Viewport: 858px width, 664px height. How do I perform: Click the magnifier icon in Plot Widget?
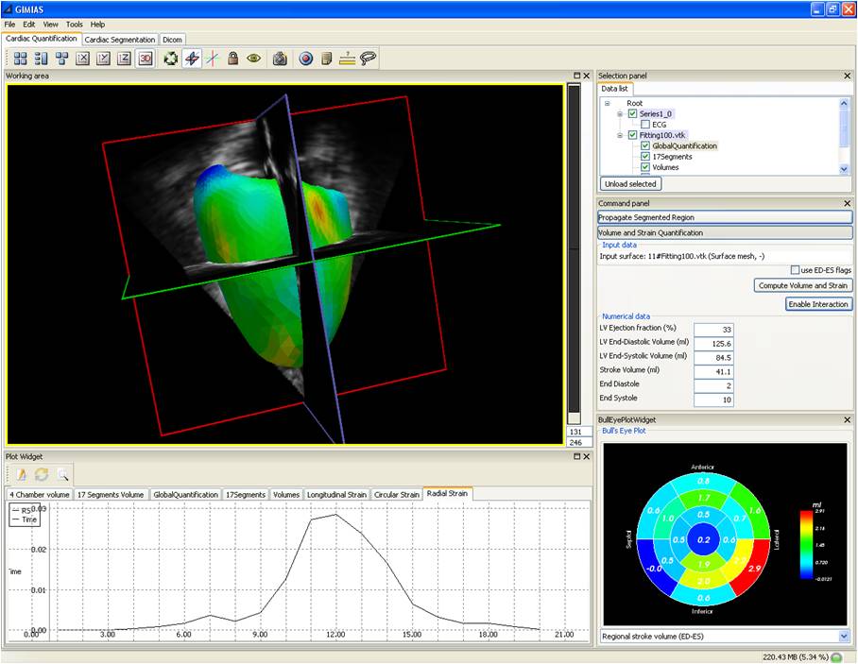[x=63, y=474]
